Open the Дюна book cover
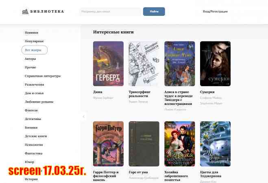The image size is (268, 183). [x=108, y=64]
